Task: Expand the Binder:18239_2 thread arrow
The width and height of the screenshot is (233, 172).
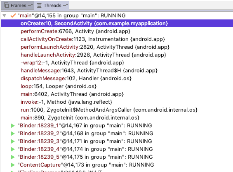Action: (x=13, y=134)
